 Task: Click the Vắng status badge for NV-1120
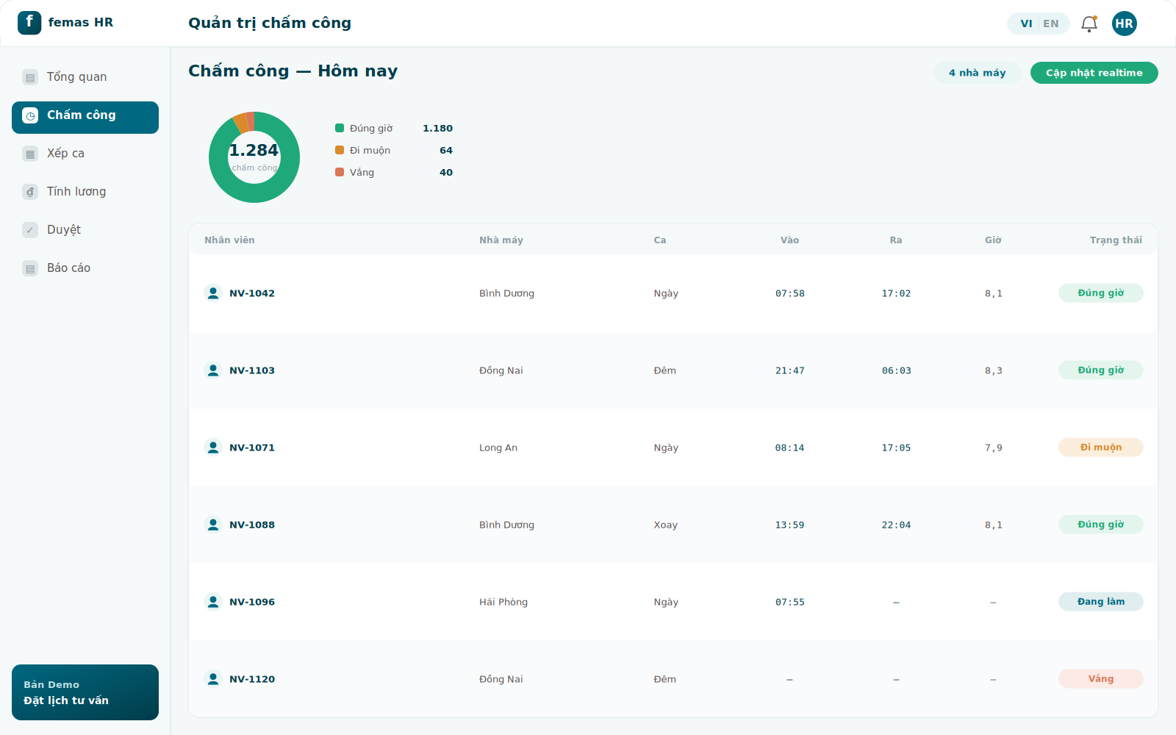[1100, 678]
